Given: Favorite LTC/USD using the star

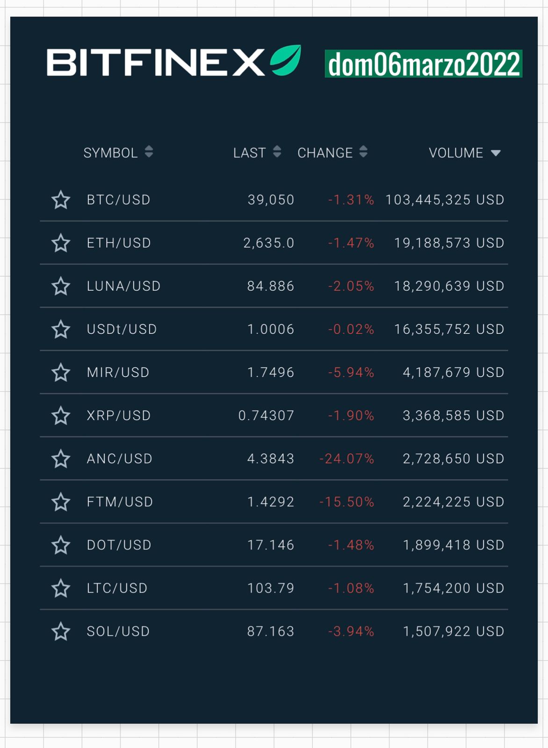Looking at the screenshot, I should coord(61,588).
